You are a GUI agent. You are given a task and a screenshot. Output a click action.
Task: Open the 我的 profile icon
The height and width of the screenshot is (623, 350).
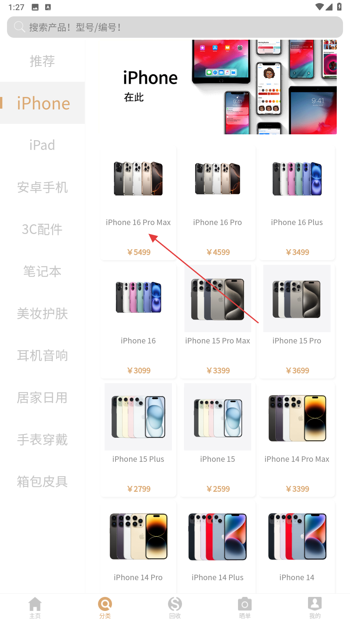(315, 604)
